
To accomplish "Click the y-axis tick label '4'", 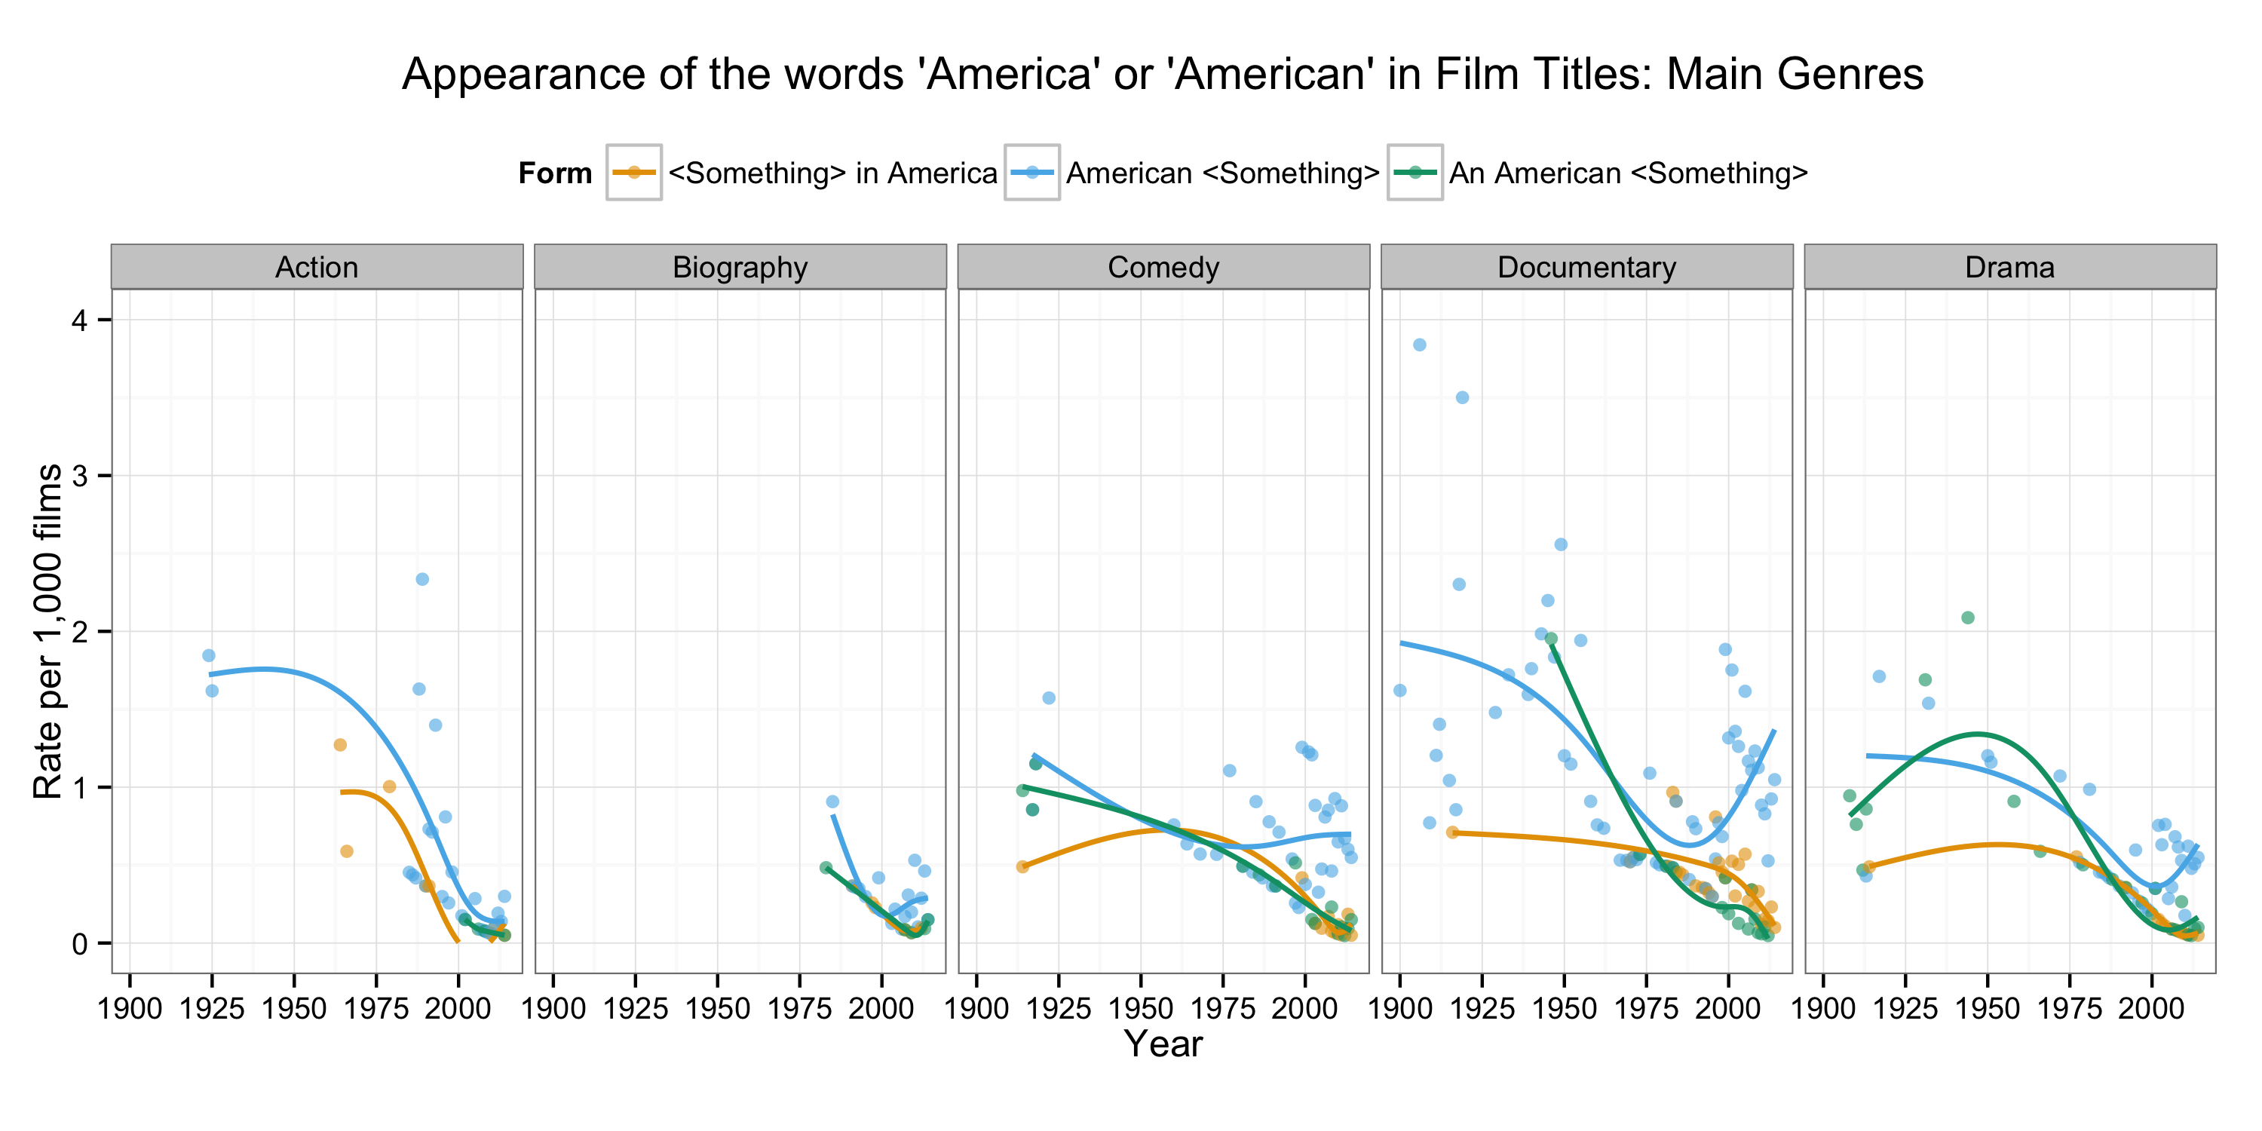I will [80, 320].
